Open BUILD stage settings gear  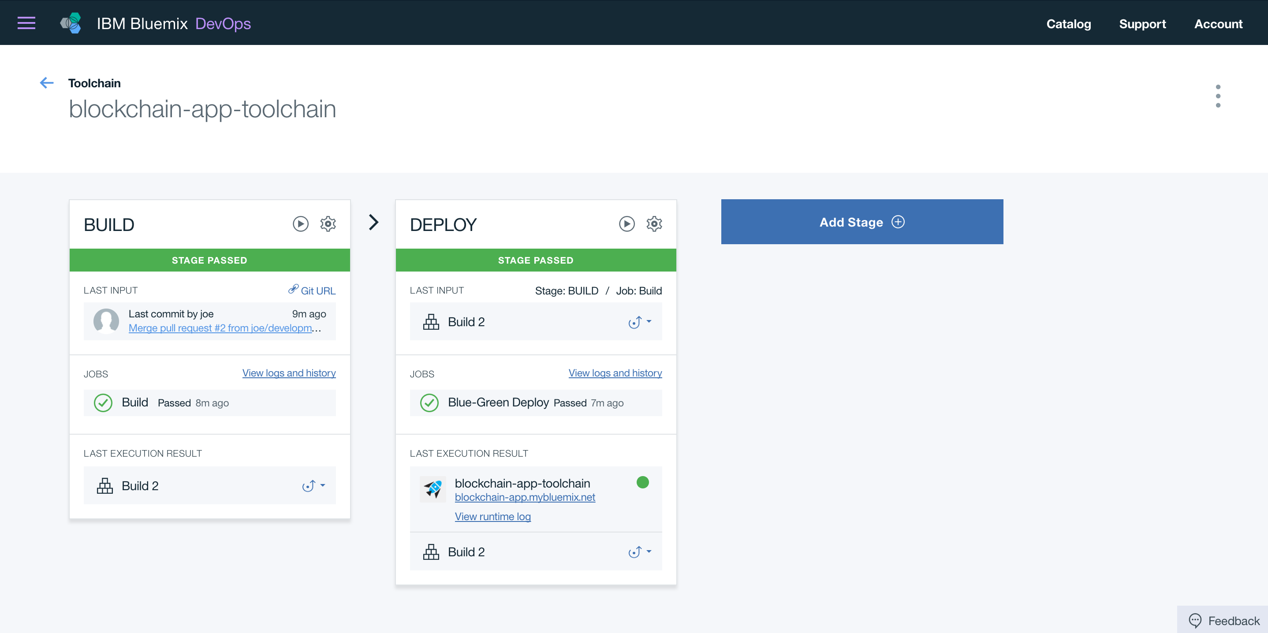point(328,224)
